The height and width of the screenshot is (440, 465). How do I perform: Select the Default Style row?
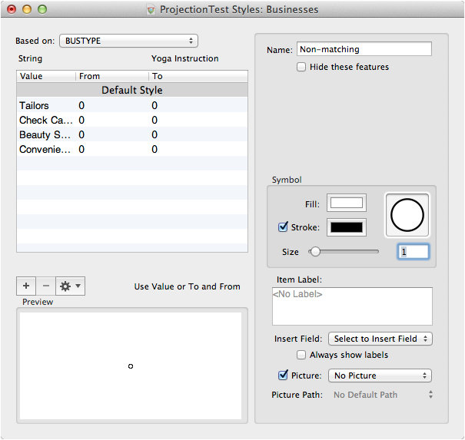click(132, 90)
